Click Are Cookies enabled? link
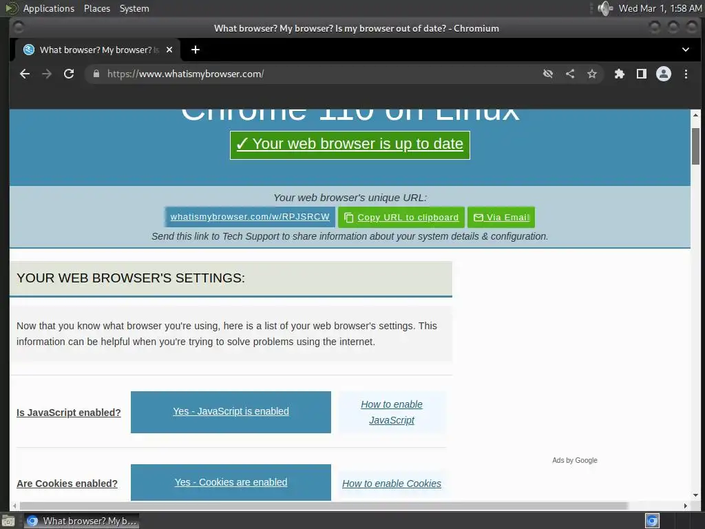 (x=67, y=484)
